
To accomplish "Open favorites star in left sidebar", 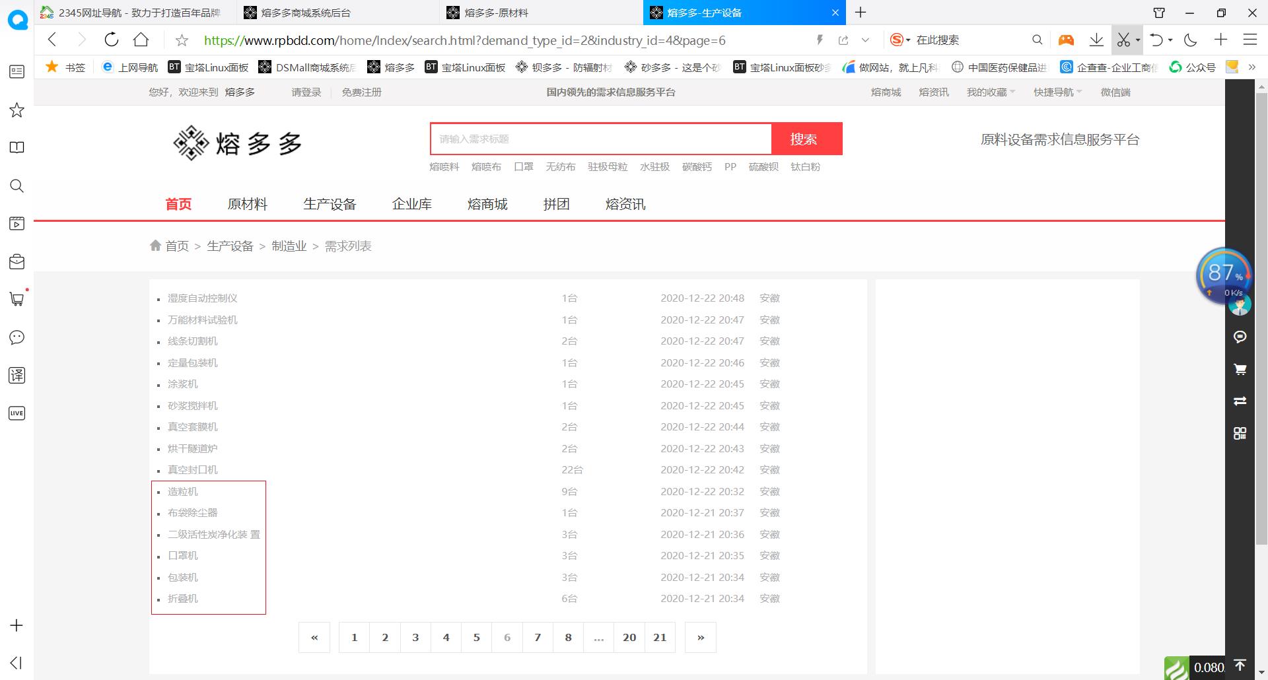I will [17, 110].
